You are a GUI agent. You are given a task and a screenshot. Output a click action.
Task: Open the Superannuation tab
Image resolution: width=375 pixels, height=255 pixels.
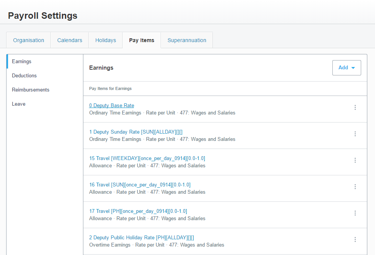click(187, 40)
